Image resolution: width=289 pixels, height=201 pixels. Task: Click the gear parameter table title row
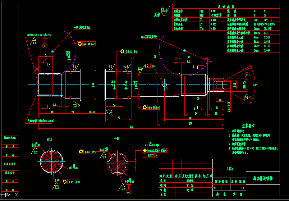click(x=226, y=6)
